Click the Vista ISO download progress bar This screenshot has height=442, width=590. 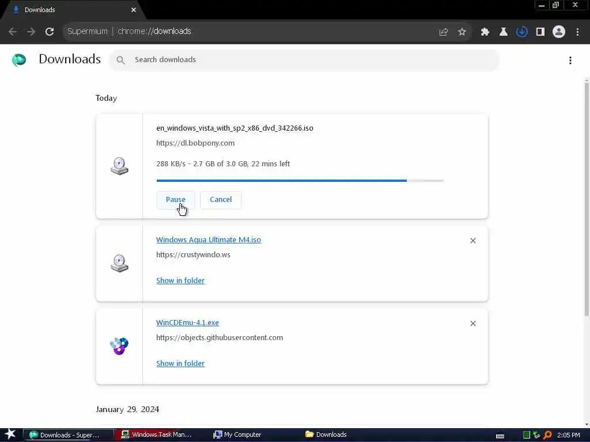(x=300, y=181)
